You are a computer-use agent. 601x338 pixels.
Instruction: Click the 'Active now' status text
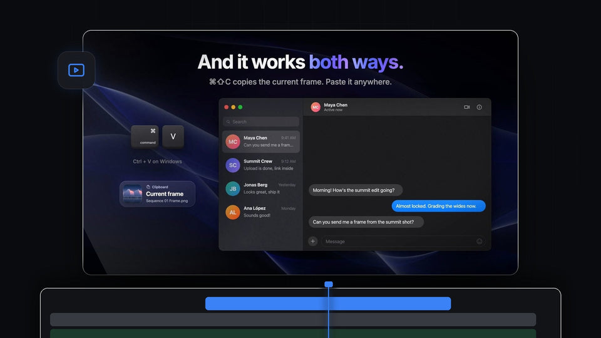[333, 110]
